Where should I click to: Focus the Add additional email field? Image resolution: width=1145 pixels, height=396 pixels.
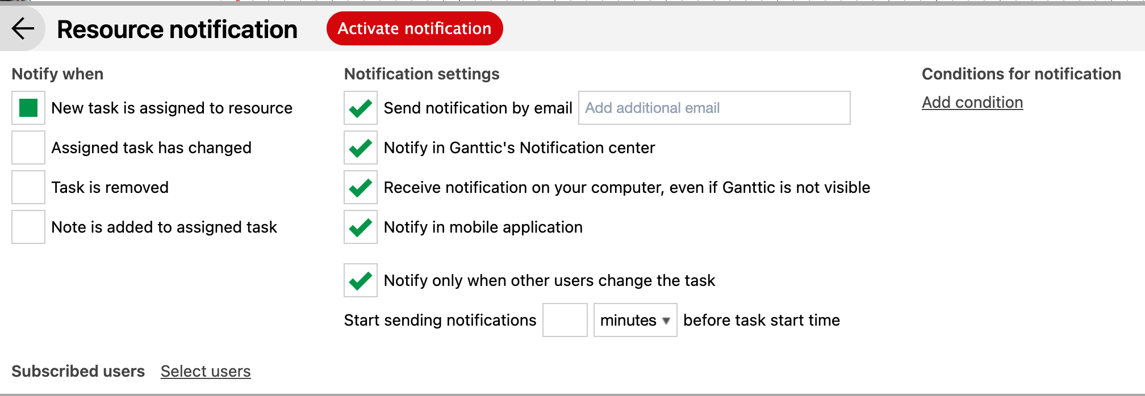tap(714, 108)
